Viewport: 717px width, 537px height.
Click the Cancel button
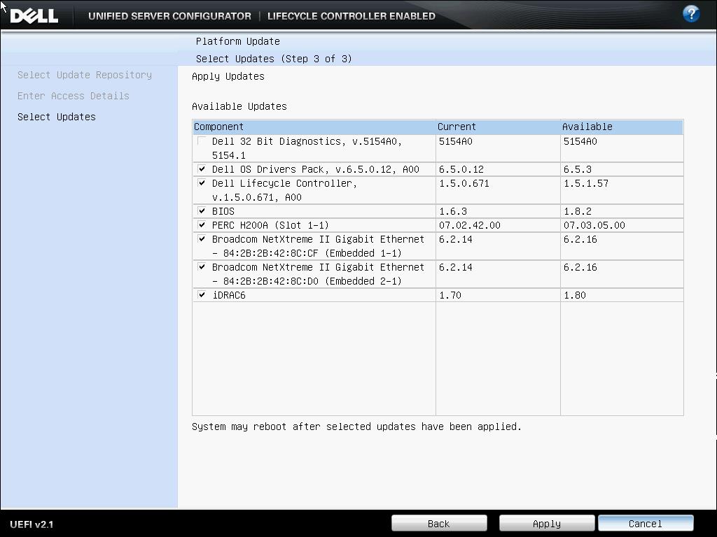click(645, 523)
